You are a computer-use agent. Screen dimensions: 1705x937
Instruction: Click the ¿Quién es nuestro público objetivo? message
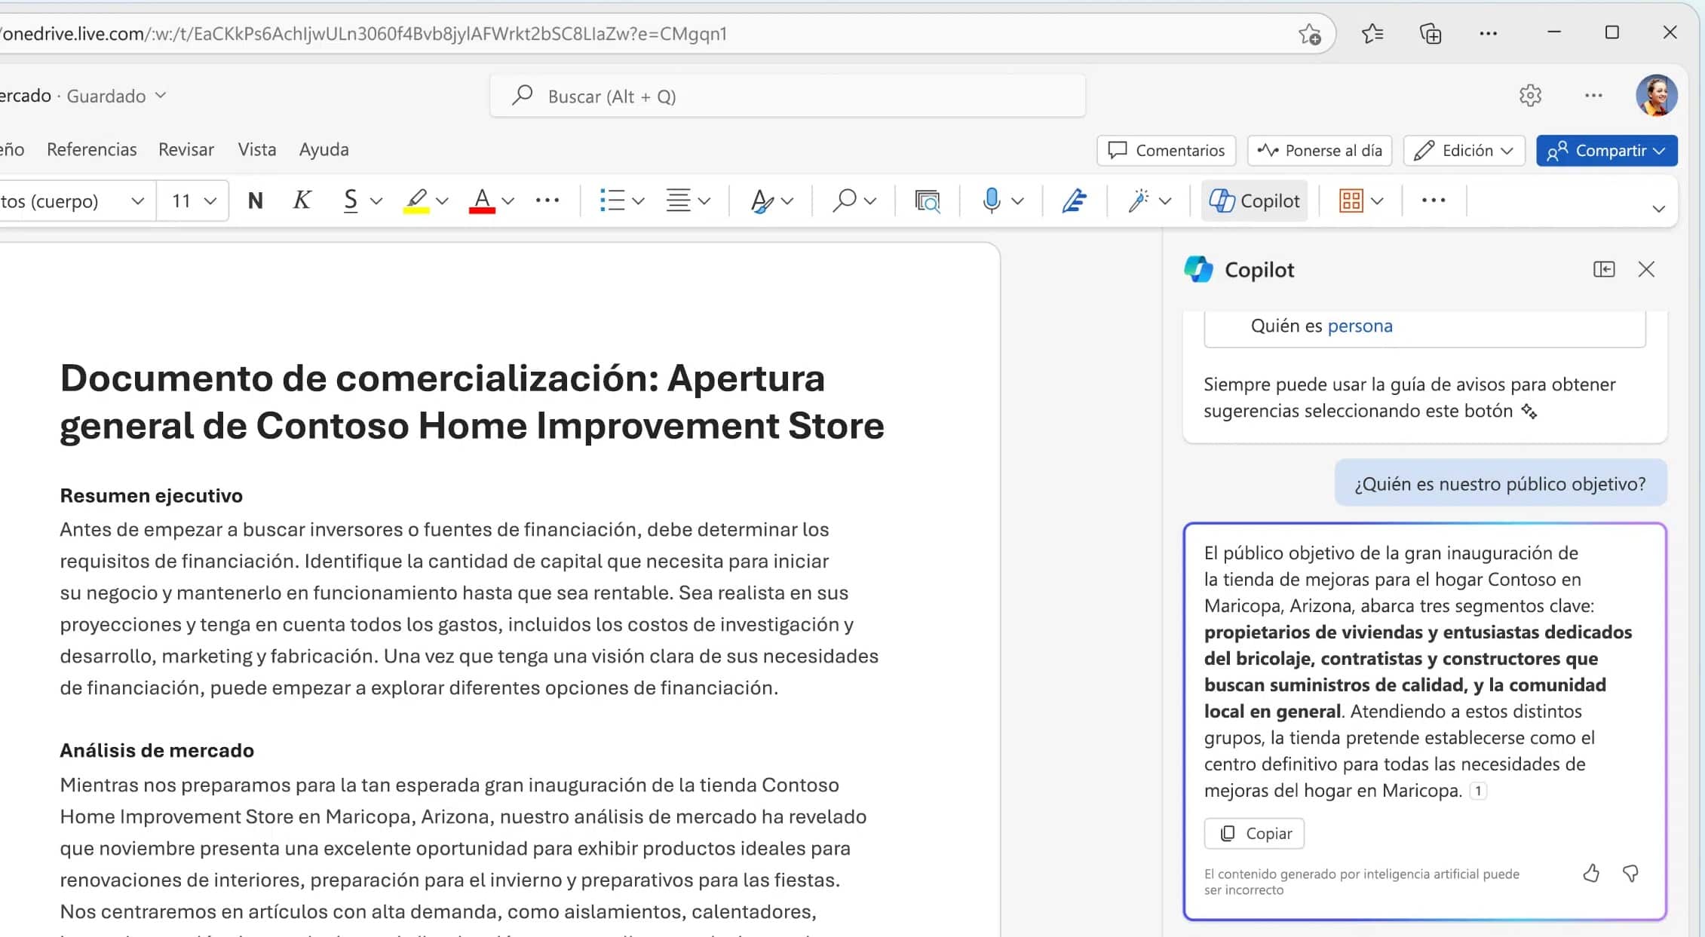[x=1500, y=483]
